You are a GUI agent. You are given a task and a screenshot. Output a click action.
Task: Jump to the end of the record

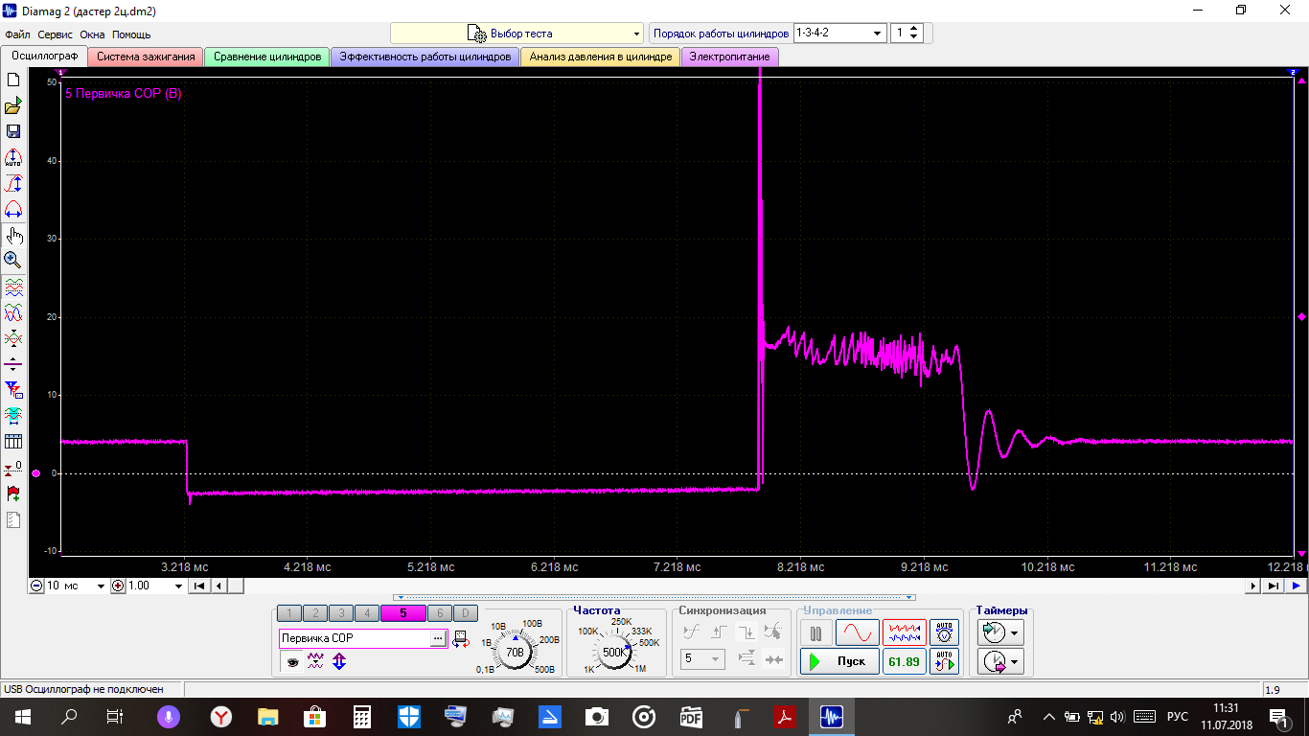[1274, 586]
